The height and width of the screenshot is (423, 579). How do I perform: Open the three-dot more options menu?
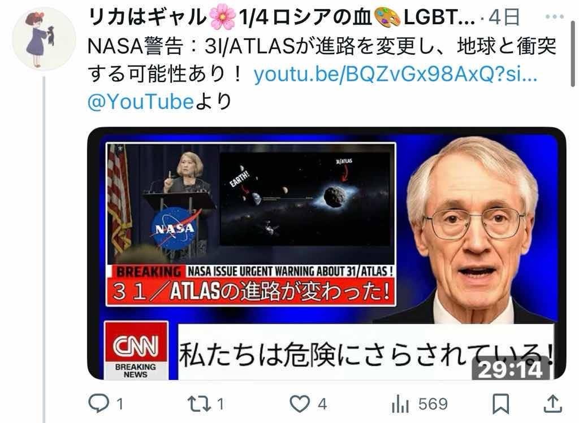click(554, 16)
